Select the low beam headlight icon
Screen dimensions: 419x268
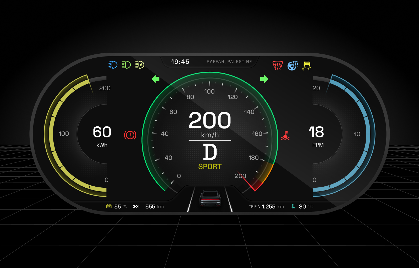[126, 64]
